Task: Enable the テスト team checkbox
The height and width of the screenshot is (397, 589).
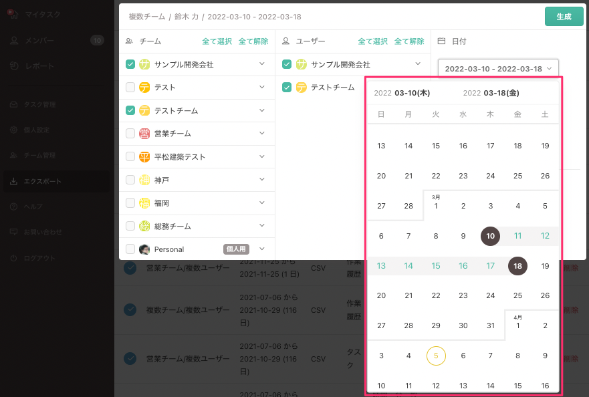Action: tap(130, 88)
